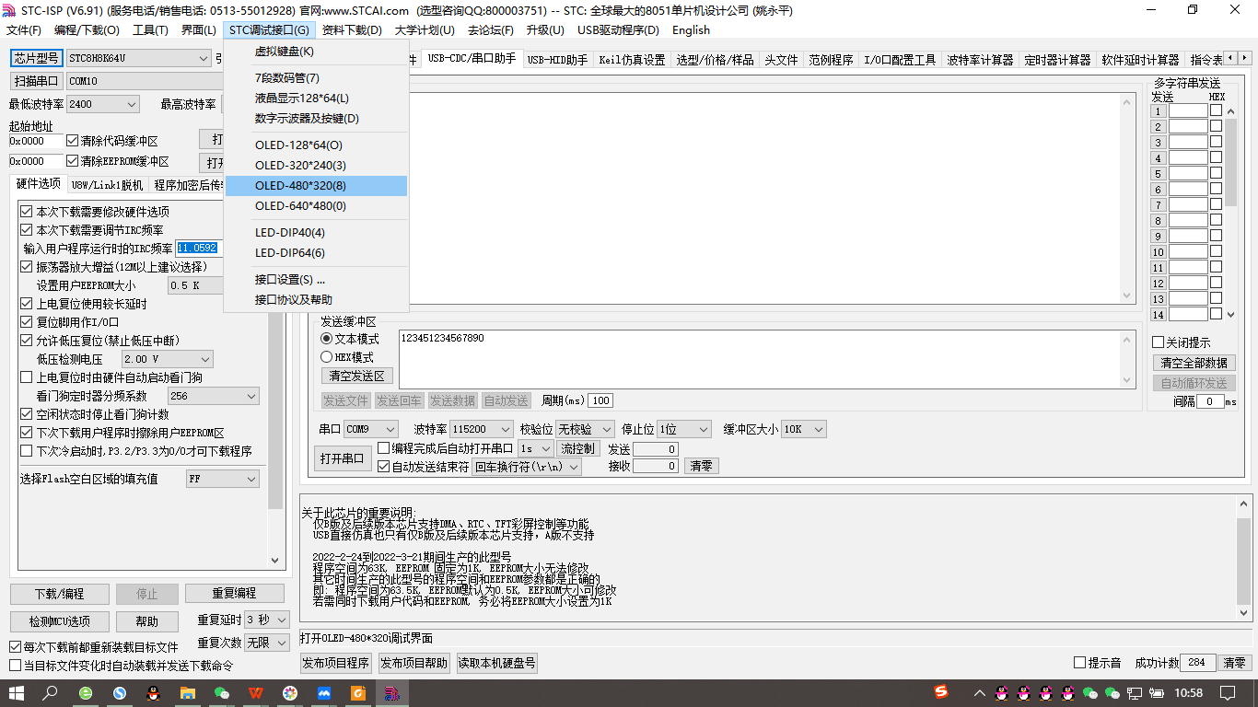Uncheck 上电复位使用较长延时
Screen dimensions: 1258x707
pos(27,304)
